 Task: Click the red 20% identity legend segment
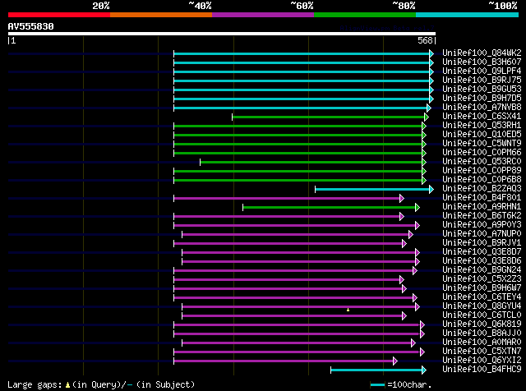tap(59, 15)
